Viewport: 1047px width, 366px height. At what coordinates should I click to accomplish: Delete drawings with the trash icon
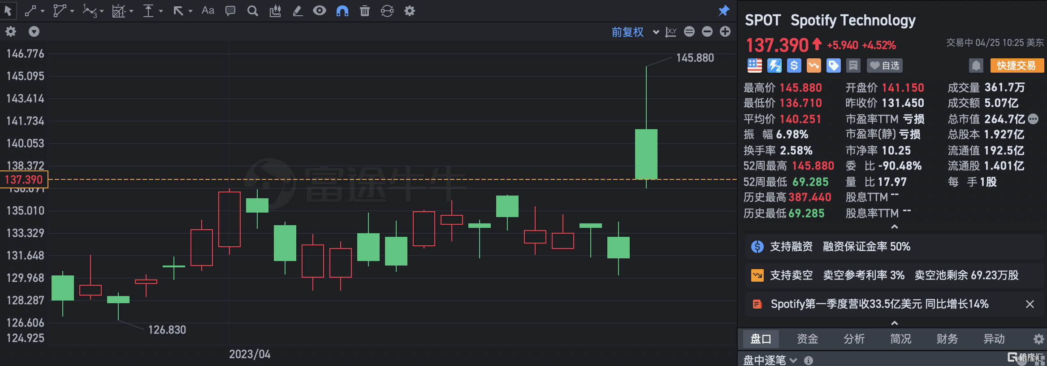pyautogui.click(x=365, y=11)
